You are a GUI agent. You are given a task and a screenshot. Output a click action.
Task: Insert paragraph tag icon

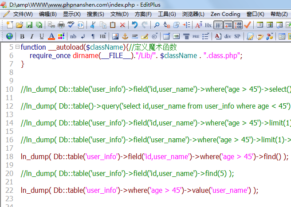pos(93,36)
